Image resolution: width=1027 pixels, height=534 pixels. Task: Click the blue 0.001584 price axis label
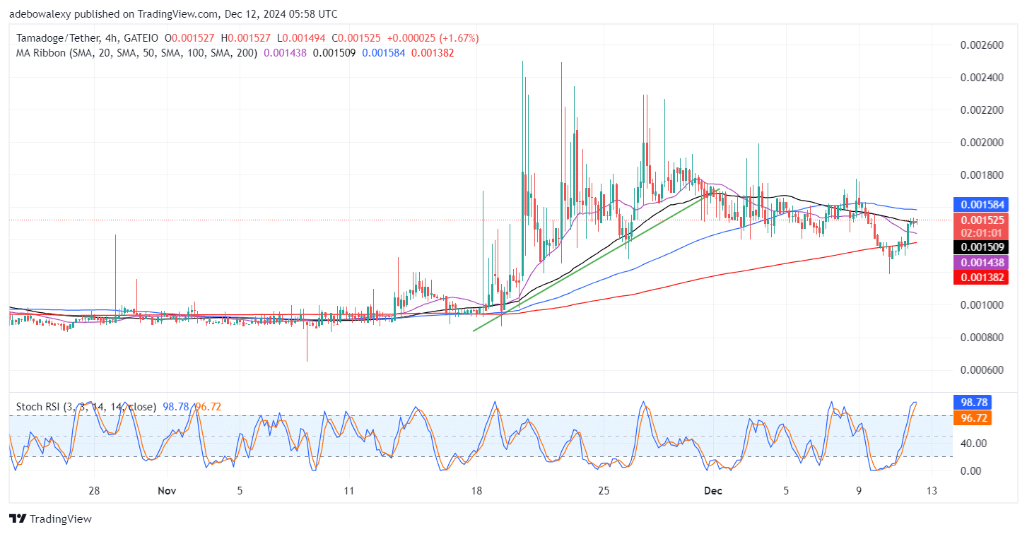[980, 205]
